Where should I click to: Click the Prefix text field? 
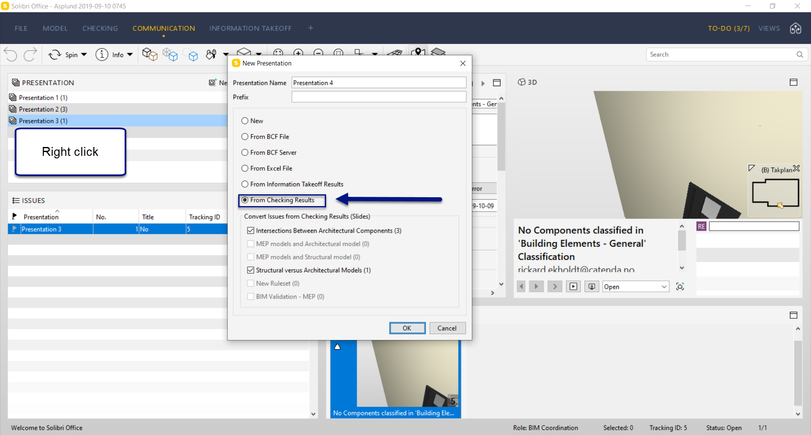coord(379,97)
